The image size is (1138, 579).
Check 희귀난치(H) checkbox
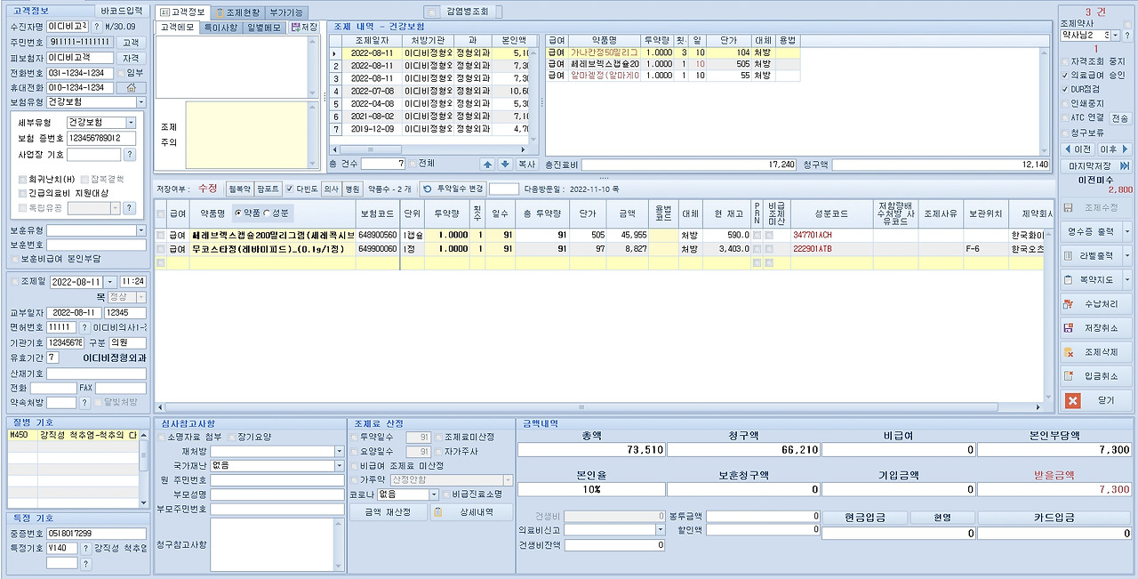click(24, 179)
